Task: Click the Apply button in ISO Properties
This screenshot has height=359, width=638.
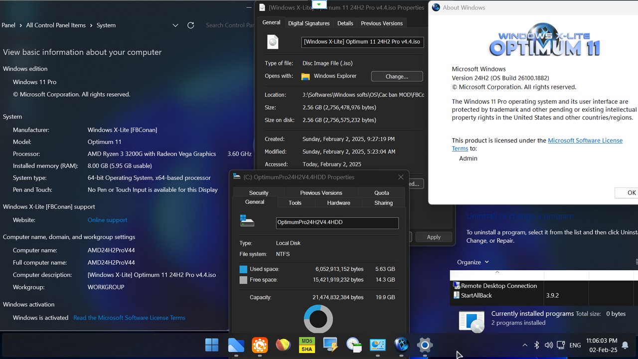Action: pyautogui.click(x=433, y=237)
